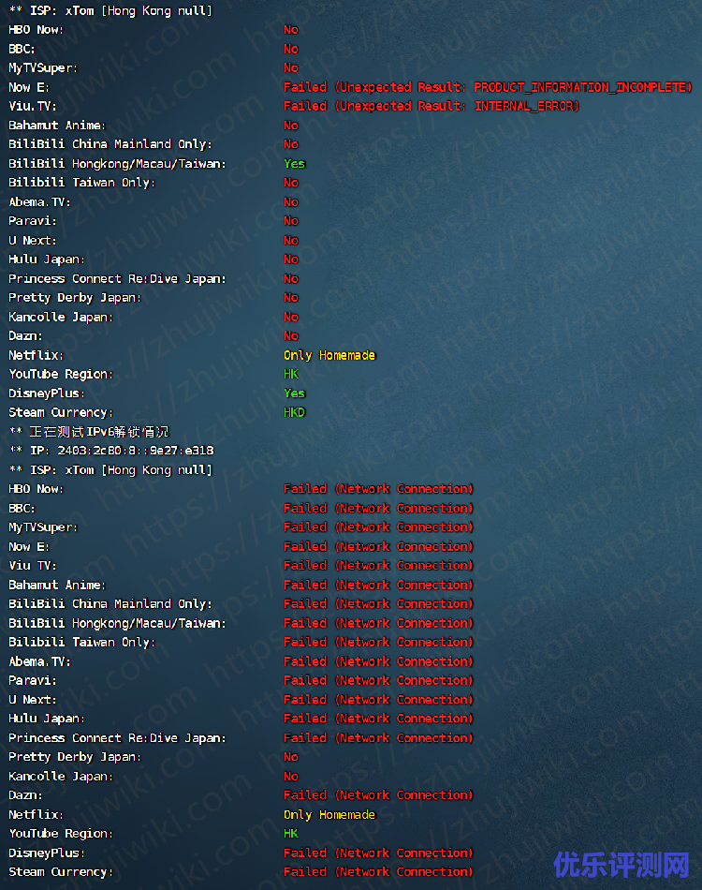Select "Failed (Network Connection)" beside Paravi
The image size is (702, 890).
[378, 680]
